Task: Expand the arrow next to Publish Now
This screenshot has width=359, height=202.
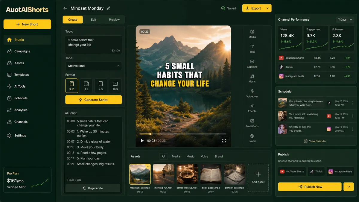Action: point(349,187)
